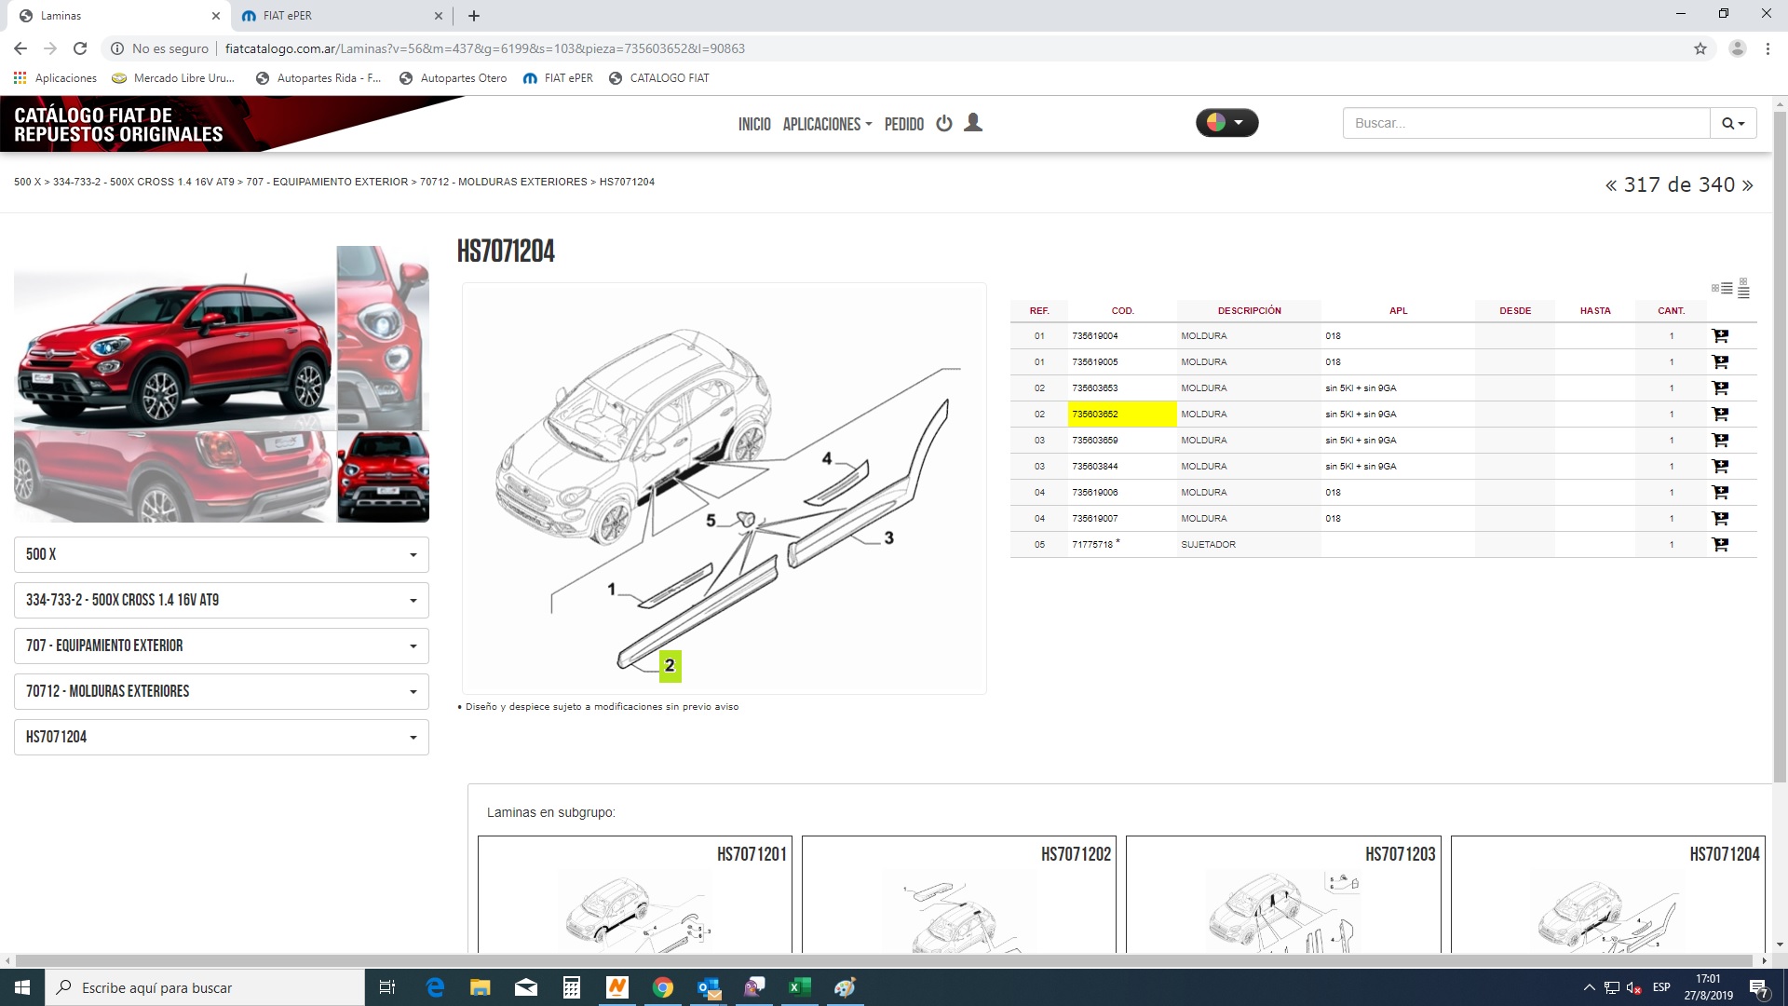
Task: Open the search options dropdown button
Action: tap(1733, 123)
